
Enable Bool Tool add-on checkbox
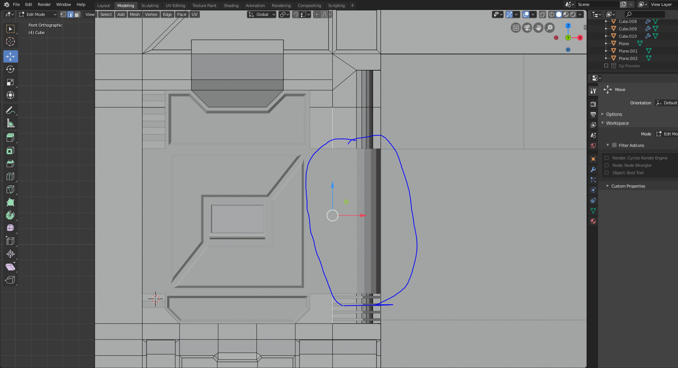click(607, 173)
